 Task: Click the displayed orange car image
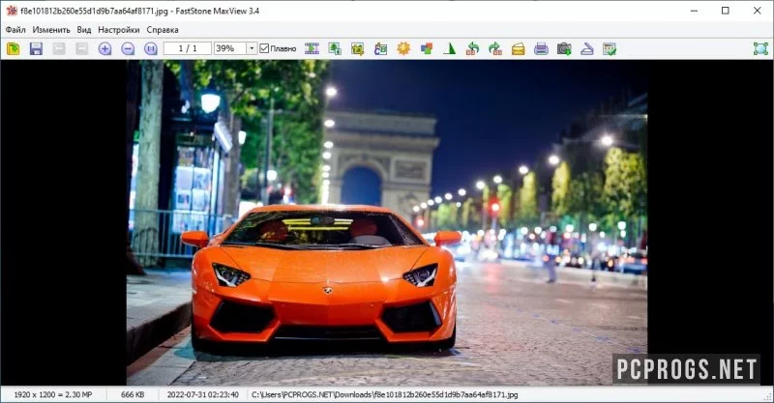click(386, 222)
